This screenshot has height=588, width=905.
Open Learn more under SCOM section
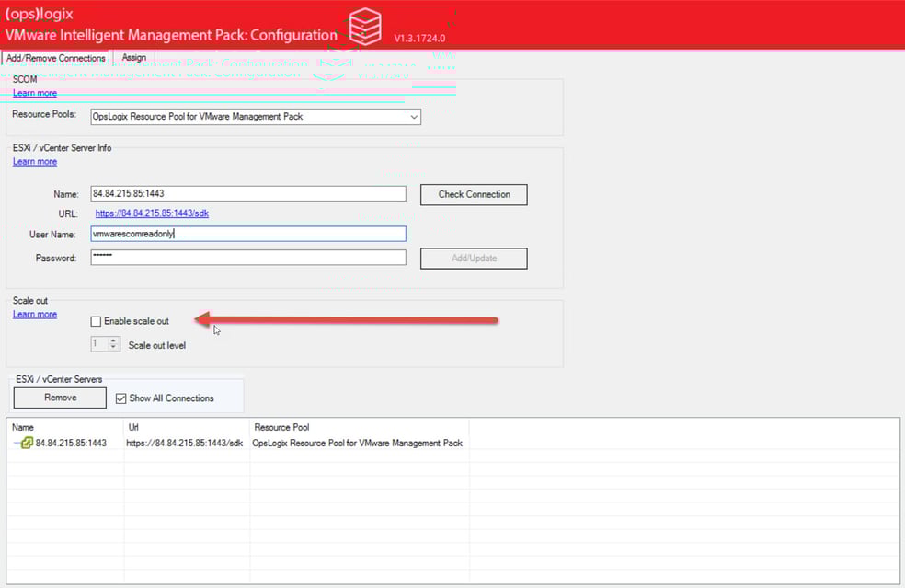(34, 93)
